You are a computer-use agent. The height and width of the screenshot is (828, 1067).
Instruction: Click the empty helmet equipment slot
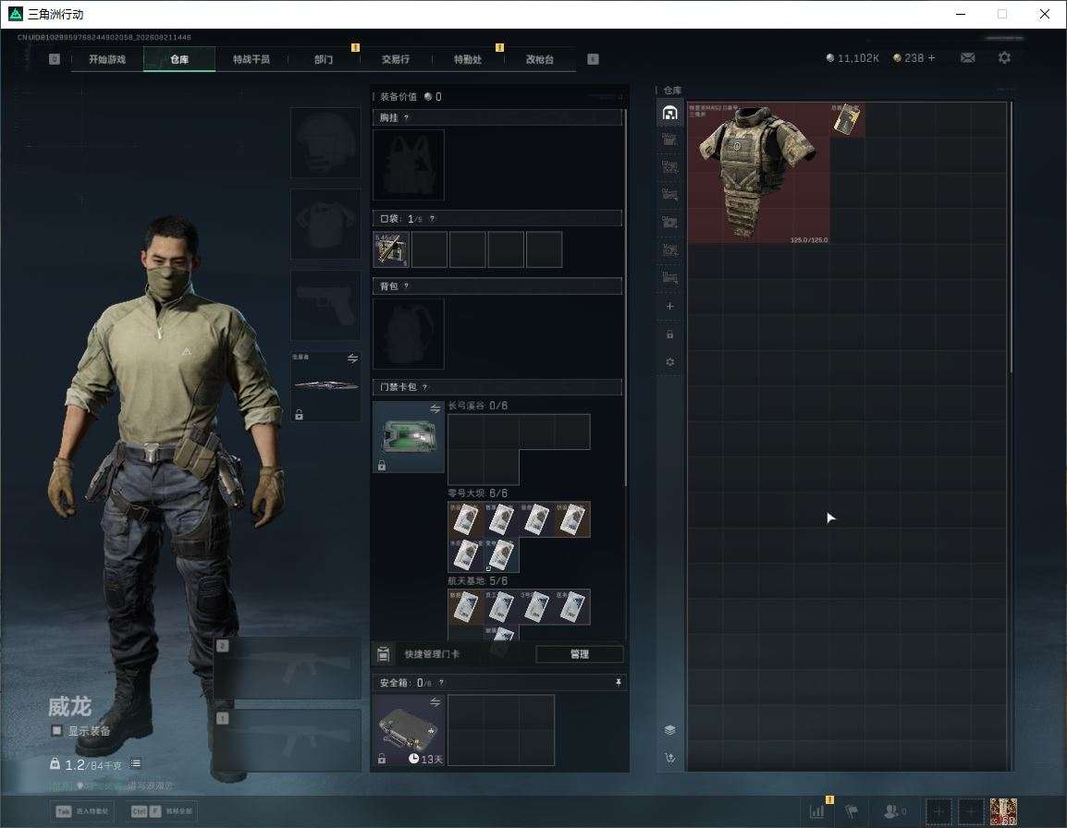coord(325,143)
